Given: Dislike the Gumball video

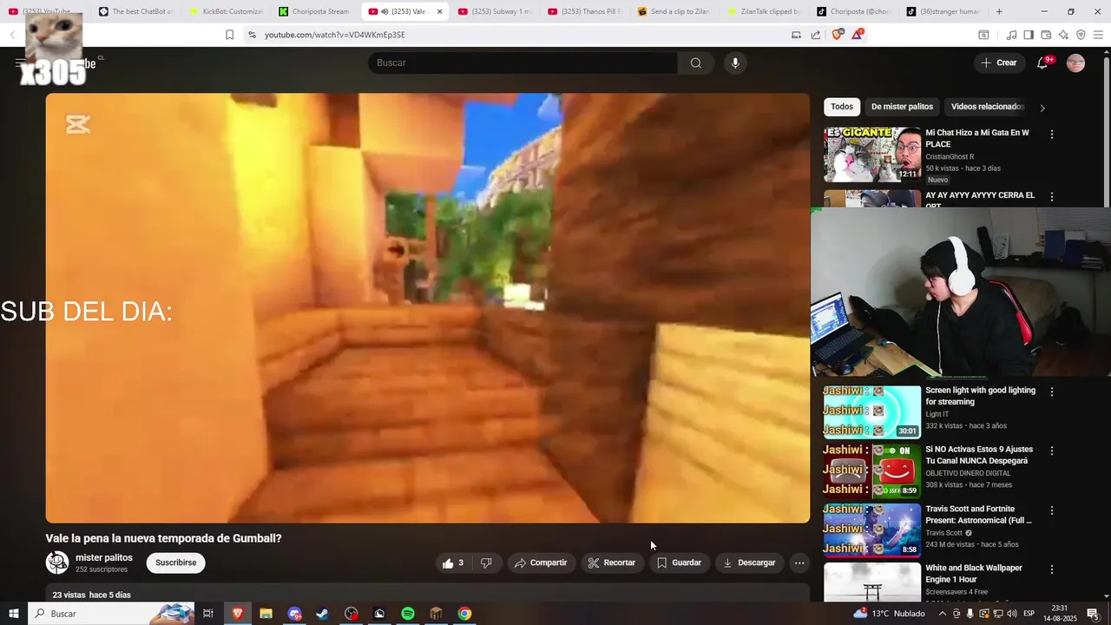Looking at the screenshot, I should click(486, 562).
